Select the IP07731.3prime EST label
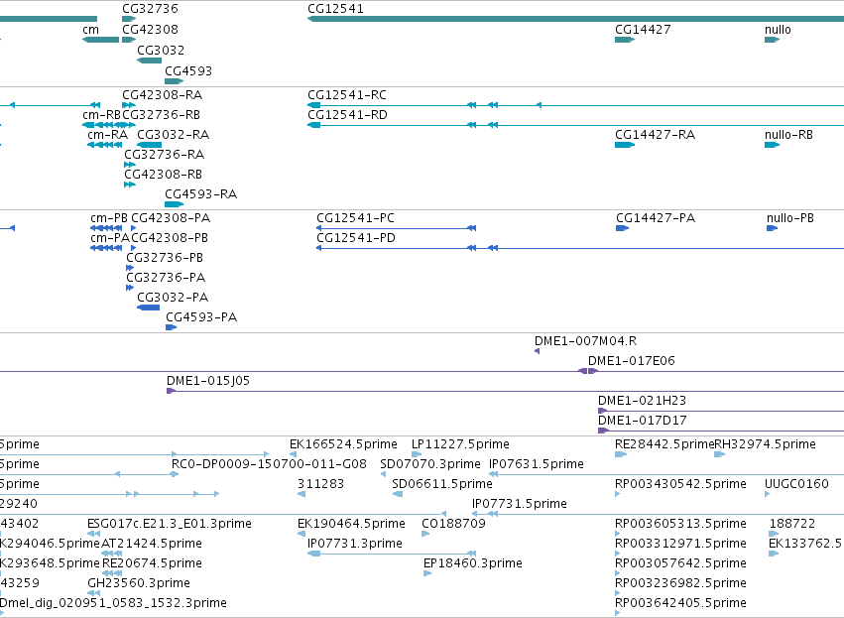Image resolution: width=844 pixels, height=618 pixels. (355, 545)
